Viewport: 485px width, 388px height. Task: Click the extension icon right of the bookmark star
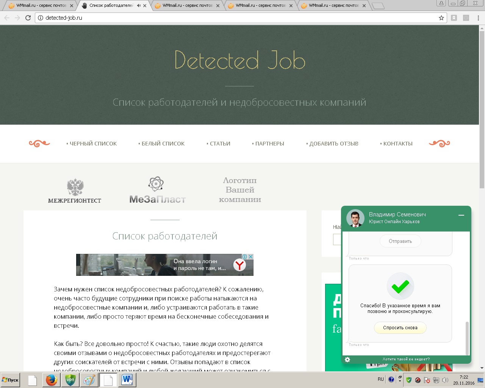[454, 18]
